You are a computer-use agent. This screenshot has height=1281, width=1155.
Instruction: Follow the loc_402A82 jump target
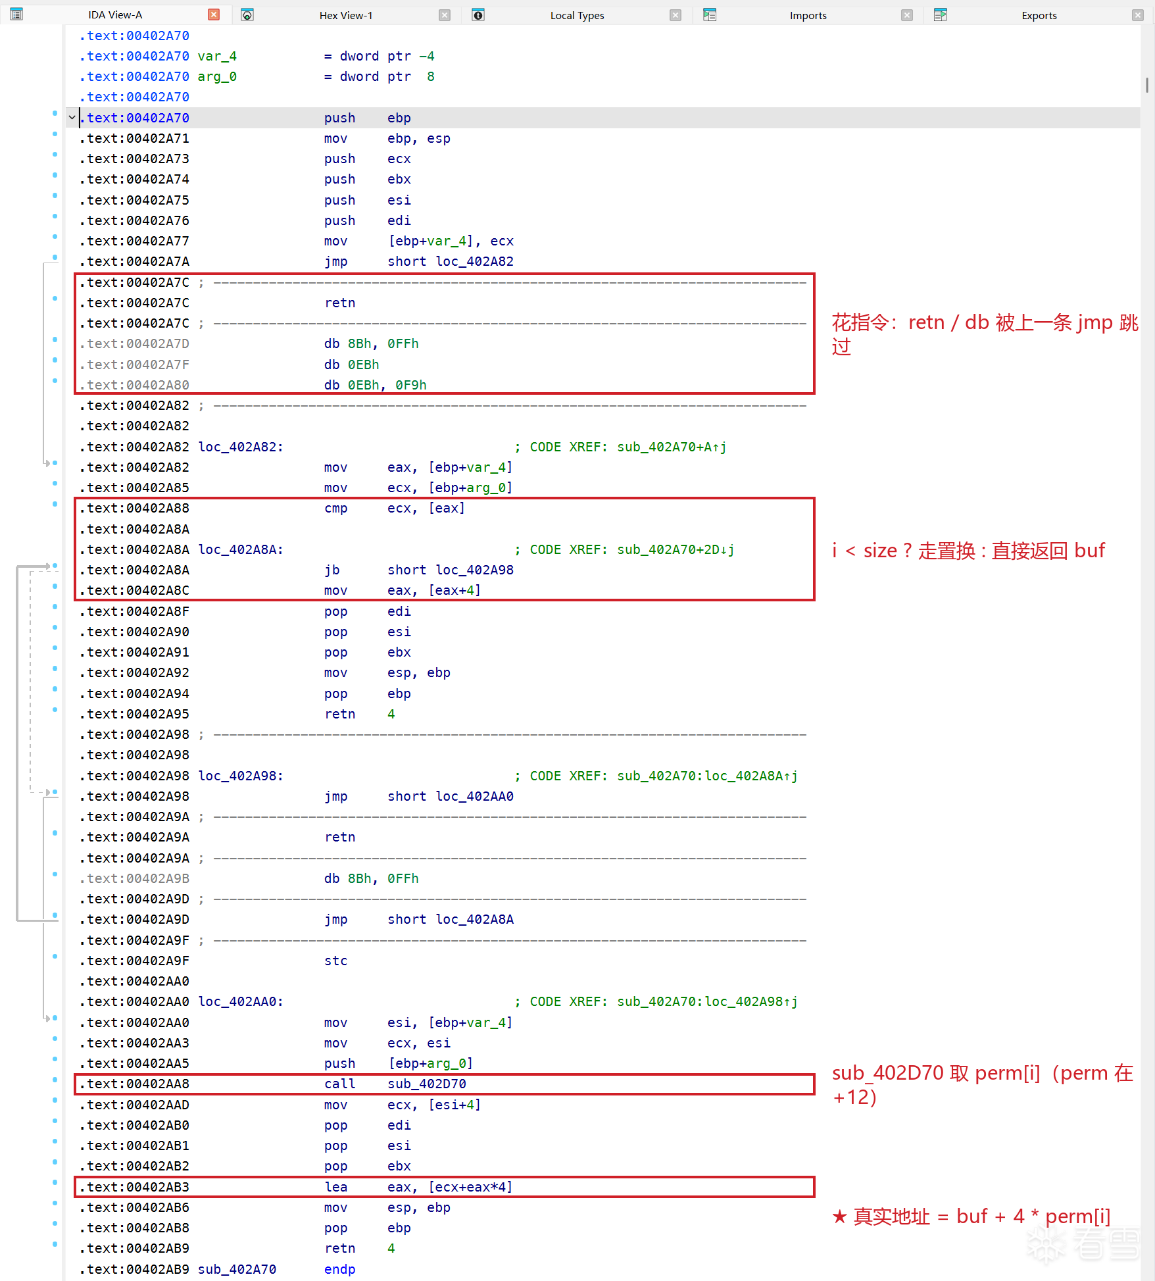[474, 262]
